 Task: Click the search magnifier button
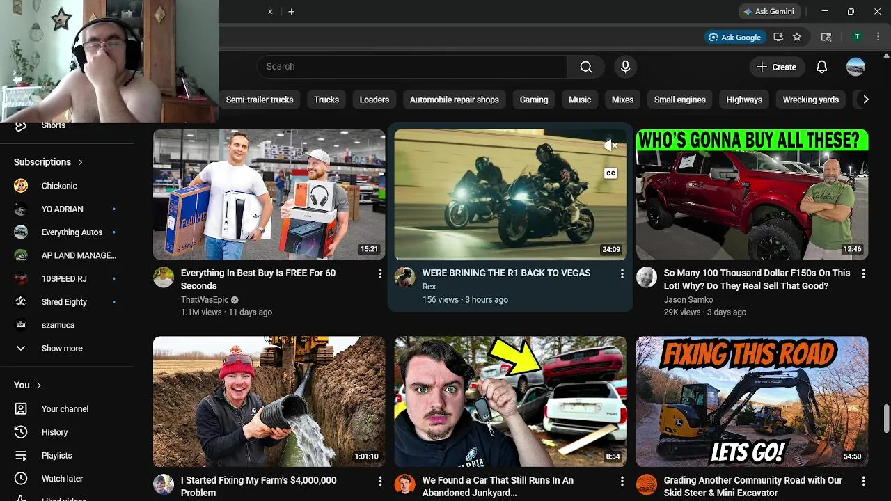tap(586, 67)
